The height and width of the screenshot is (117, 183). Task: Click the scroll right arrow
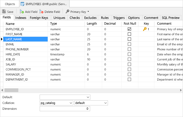181,90
